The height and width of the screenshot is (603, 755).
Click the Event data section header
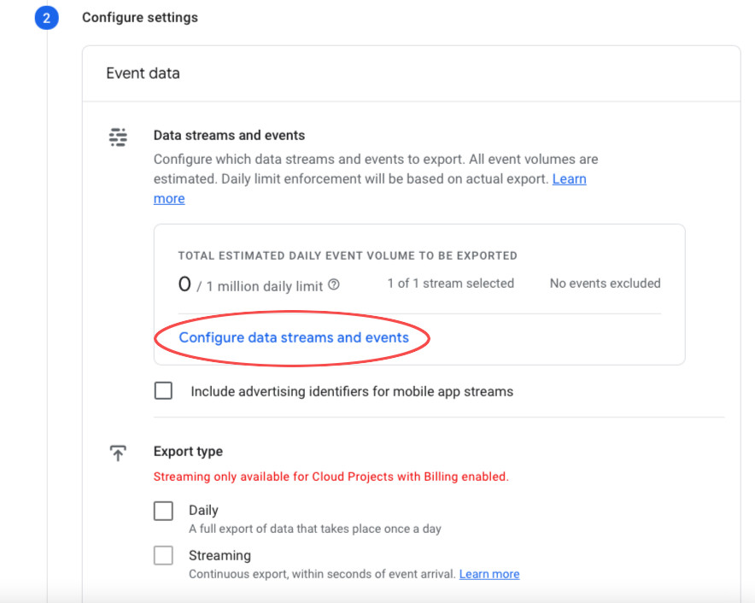143,73
